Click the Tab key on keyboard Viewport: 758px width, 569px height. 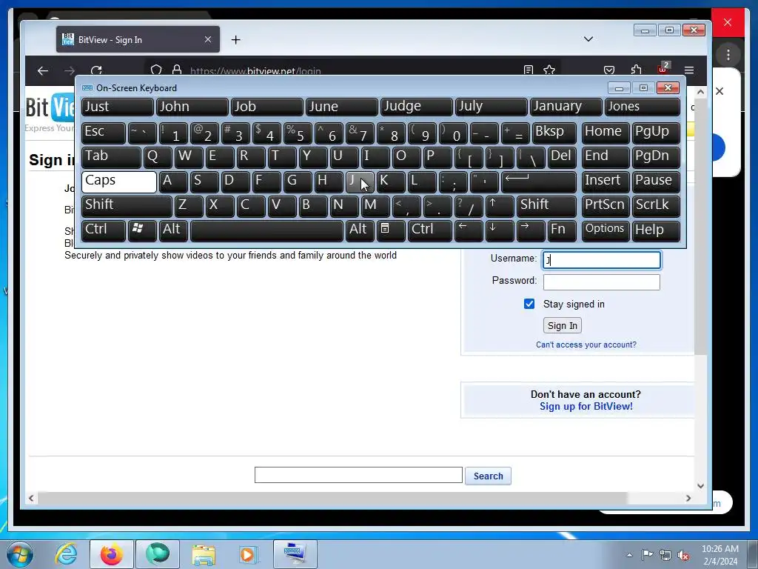coord(111,158)
